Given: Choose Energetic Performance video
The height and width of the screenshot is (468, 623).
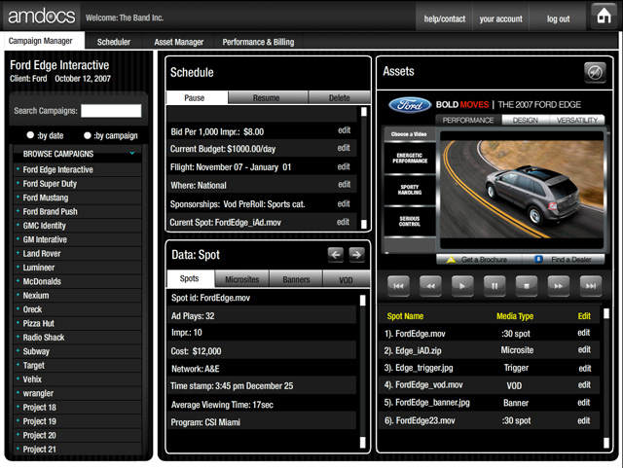Looking at the screenshot, I should [x=410, y=159].
